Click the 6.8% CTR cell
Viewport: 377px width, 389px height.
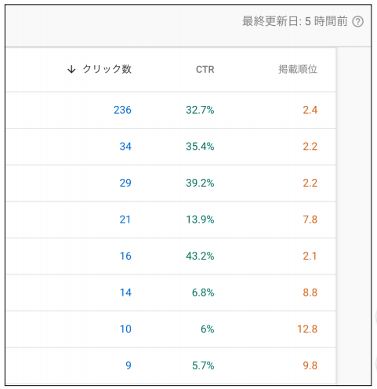click(203, 293)
